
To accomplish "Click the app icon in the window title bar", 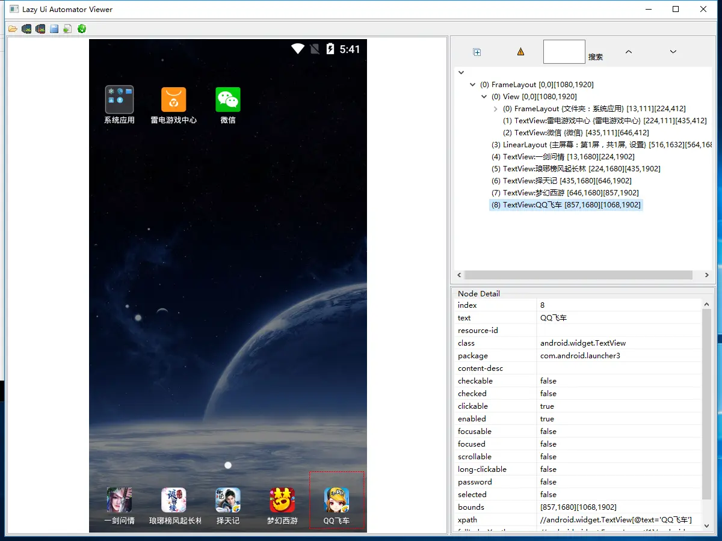I will 14,9.
